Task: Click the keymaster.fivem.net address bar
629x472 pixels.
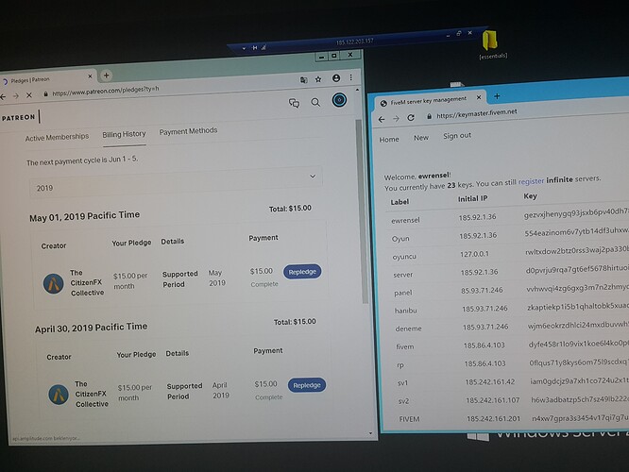Action: click(x=477, y=114)
